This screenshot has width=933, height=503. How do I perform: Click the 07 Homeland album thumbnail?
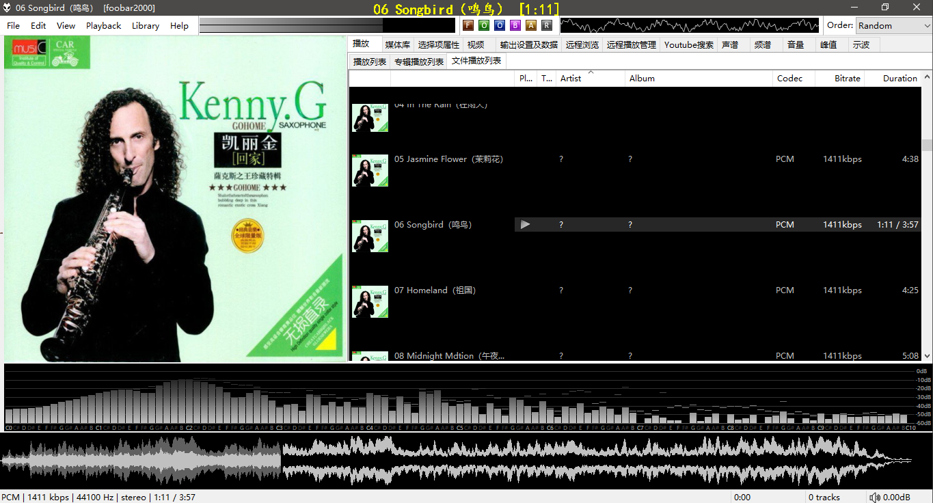click(x=370, y=301)
